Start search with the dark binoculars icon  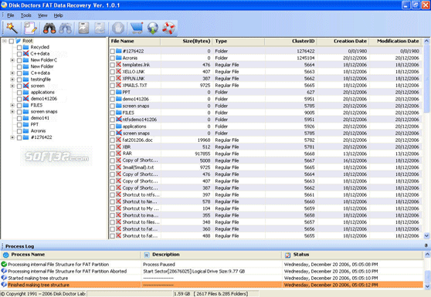click(x=49, y=28)
